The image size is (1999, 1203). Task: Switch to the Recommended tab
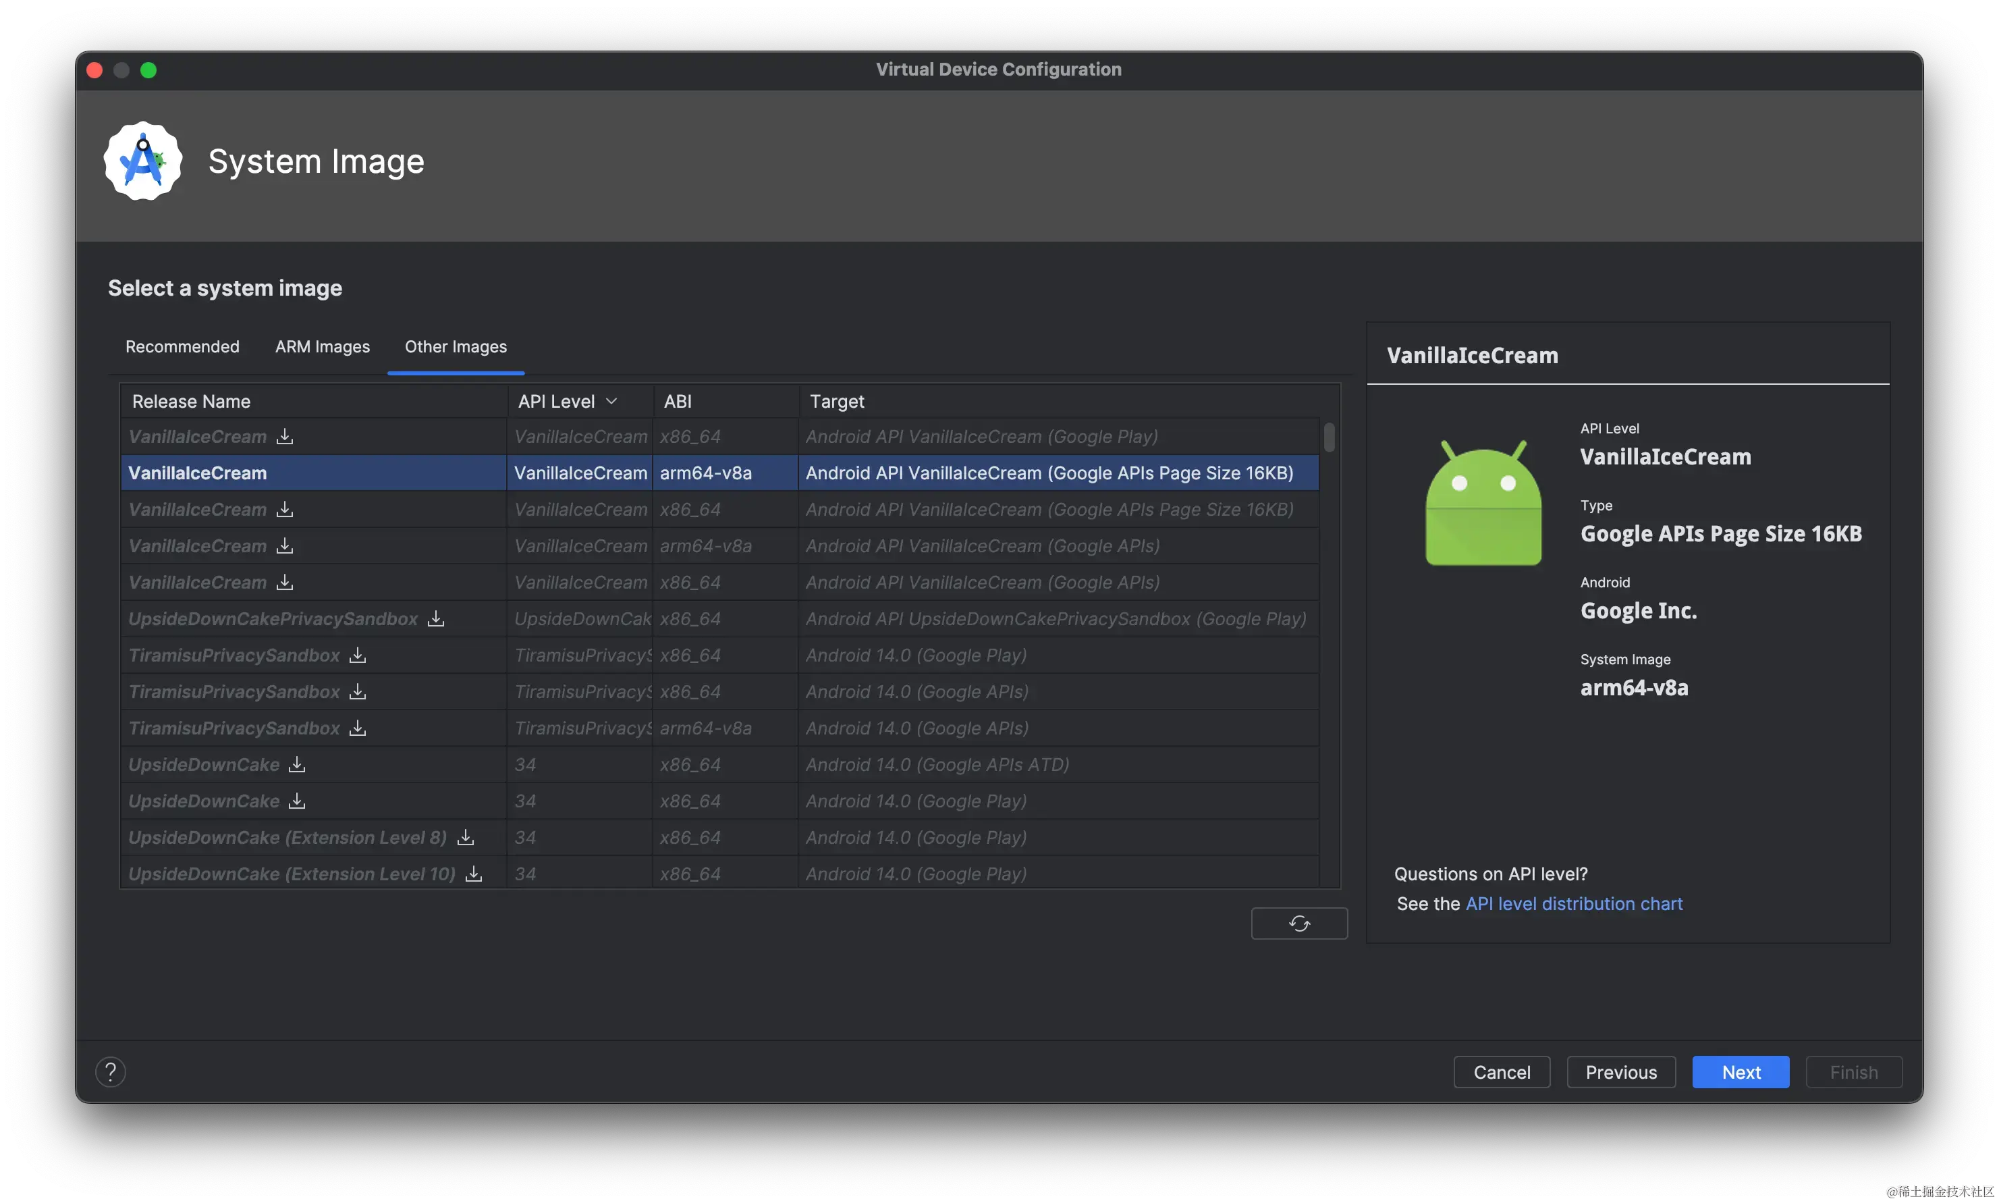182,347
